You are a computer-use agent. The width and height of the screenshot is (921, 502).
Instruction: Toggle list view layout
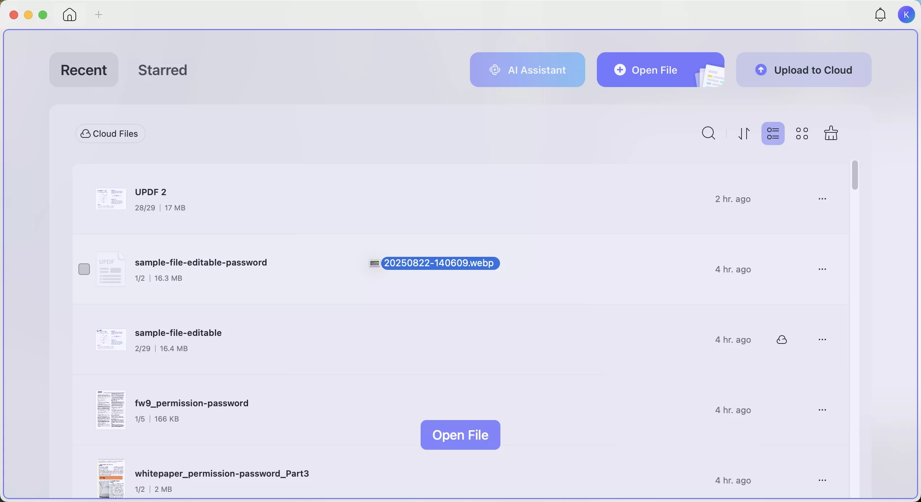(x=773, y=133)
